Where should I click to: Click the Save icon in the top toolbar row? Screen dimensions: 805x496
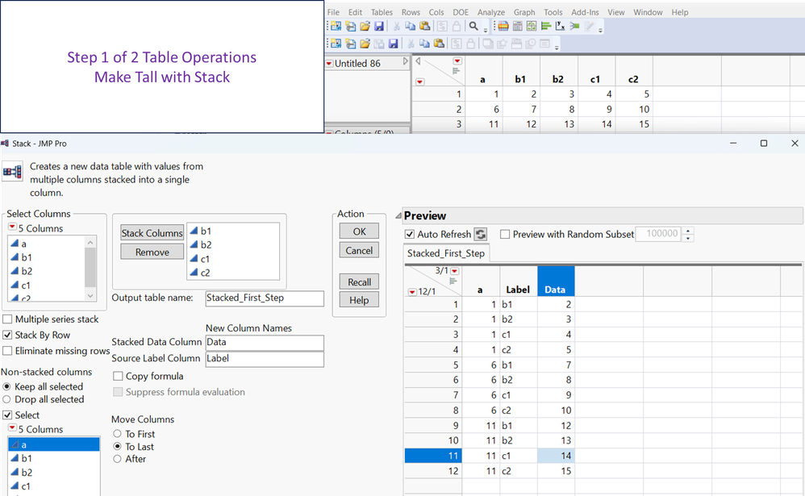379,27
